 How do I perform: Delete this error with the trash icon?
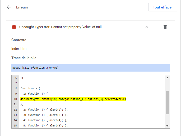165,27
